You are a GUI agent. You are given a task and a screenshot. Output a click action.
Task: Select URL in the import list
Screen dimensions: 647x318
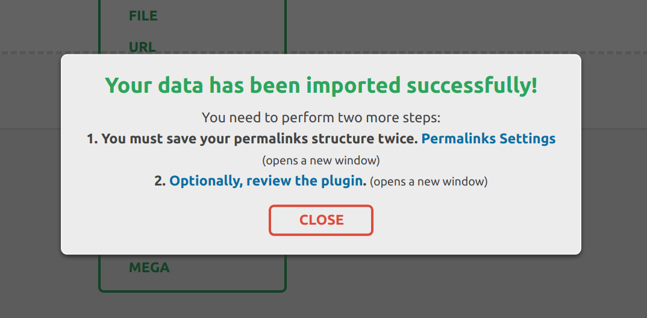pos(142,46)
